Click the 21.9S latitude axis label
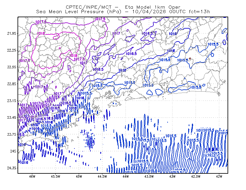The height and width of the screenshot is (190, 246). 12,34
